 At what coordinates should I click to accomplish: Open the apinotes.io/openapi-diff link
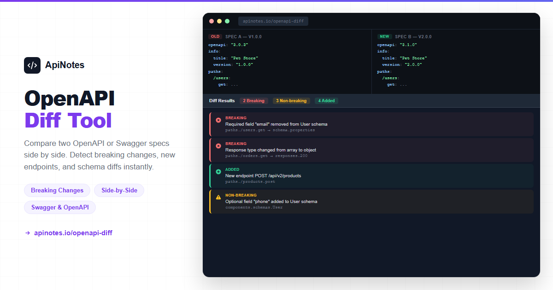(73, 233)
